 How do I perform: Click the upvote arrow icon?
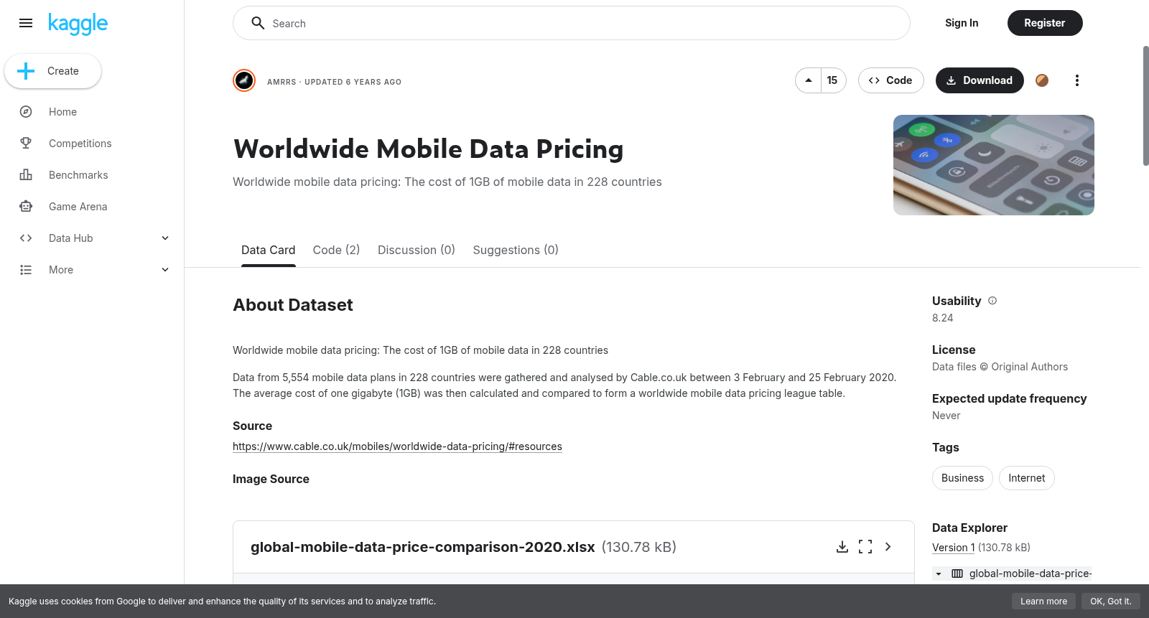[x=809, y=80]
